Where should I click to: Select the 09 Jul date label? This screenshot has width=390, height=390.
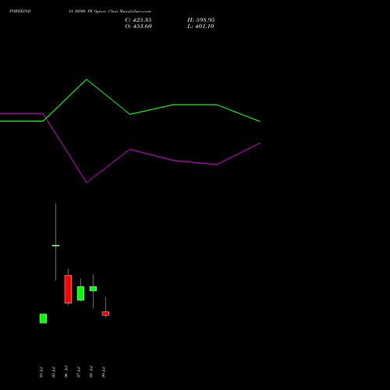[x=104, y=372]
